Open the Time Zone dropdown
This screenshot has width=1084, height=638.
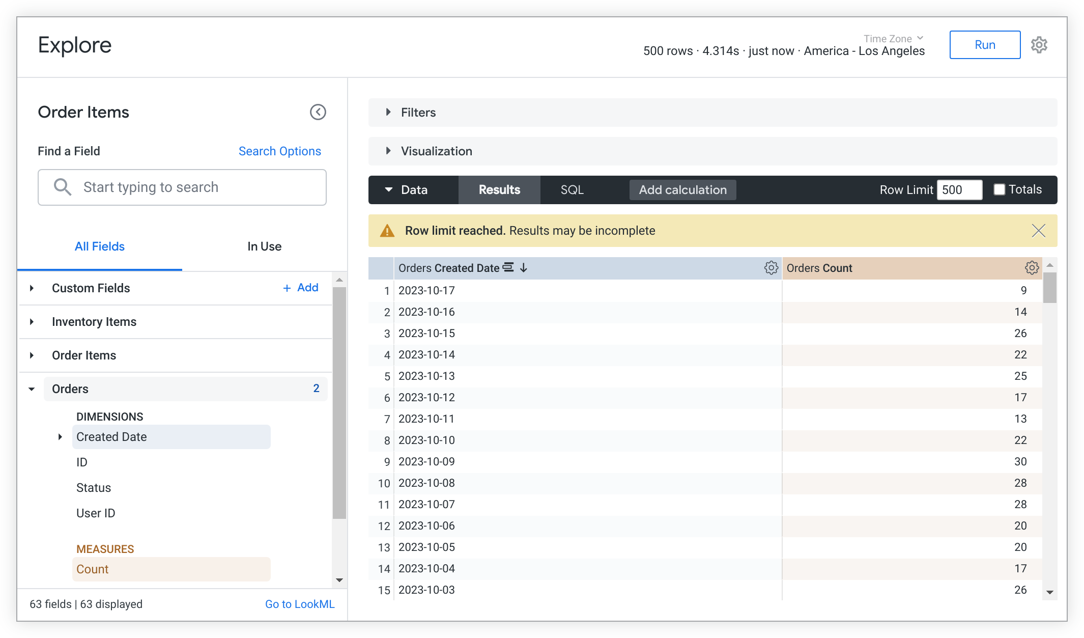[893, 39]
